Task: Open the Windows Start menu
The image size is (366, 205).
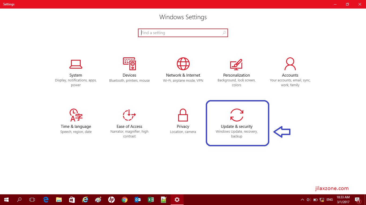Action: coord(6,200)
